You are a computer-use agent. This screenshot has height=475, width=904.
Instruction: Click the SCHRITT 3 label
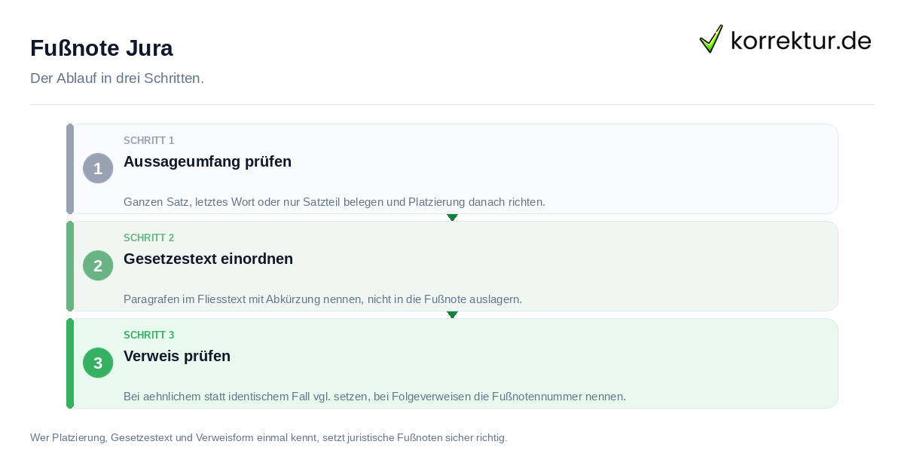click(149, 336)
